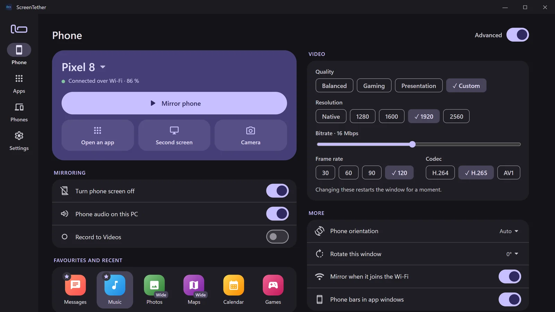This screenshot has width=555, height=312.
Task: Select the Custom quality preset
Action: 466,86
